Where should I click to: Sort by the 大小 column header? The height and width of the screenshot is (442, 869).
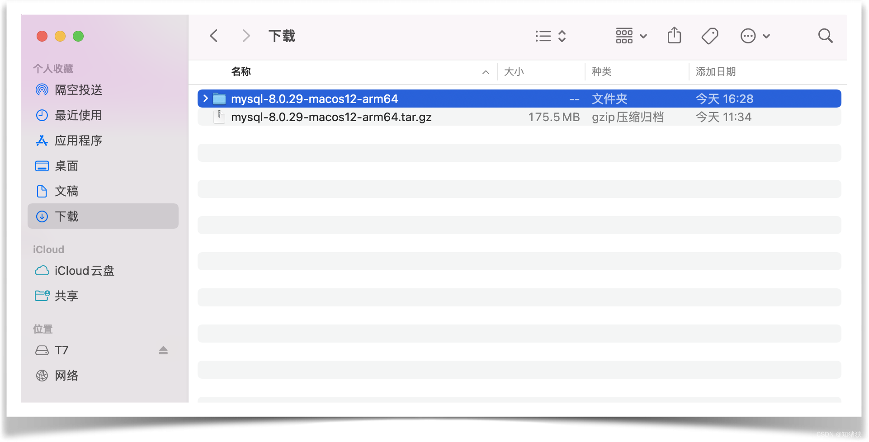pos(514,71)
